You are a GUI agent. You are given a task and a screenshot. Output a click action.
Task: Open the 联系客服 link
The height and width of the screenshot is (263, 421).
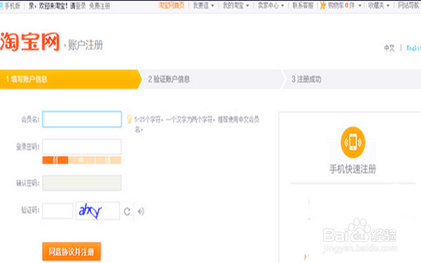(303, 5)
